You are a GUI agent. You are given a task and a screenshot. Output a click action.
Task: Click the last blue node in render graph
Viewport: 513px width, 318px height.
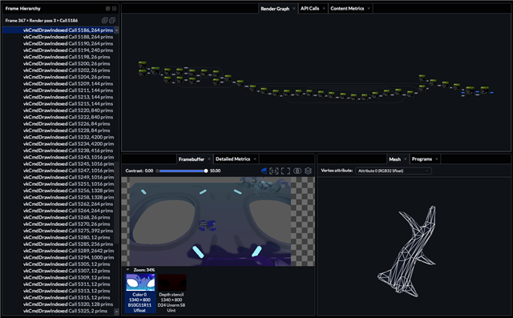(x=491, y=93)
